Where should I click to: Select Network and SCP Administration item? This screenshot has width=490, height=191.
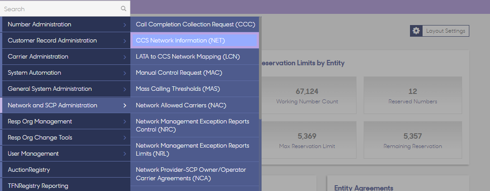point(65,105)
